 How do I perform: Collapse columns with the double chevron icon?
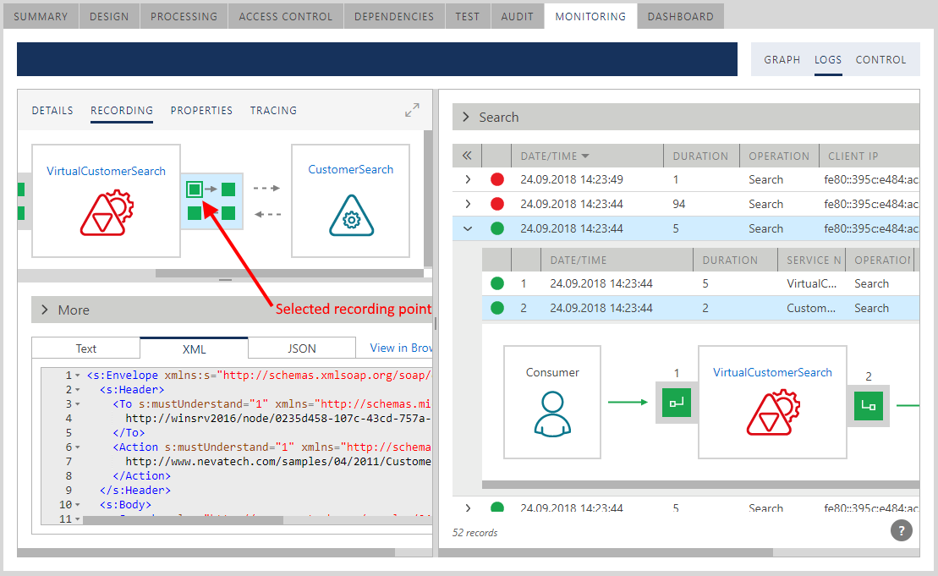click(x=467, y=156)
